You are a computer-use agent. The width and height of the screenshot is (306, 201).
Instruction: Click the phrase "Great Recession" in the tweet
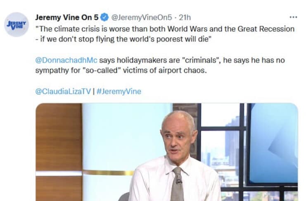[x=266, y=29]
